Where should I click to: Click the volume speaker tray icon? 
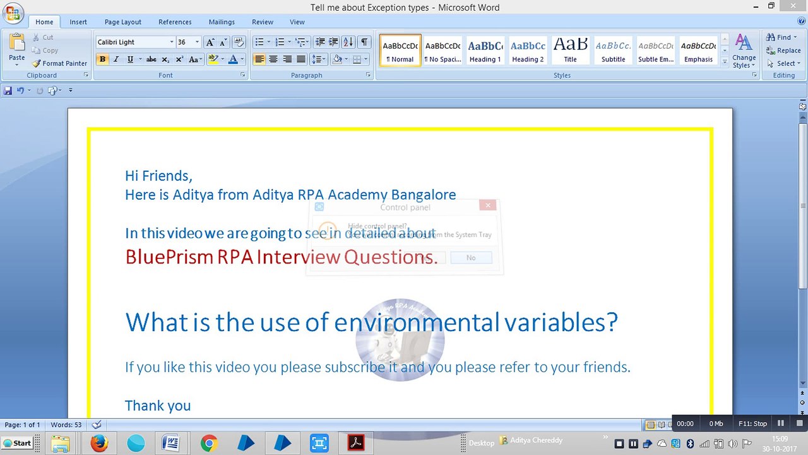732,444
